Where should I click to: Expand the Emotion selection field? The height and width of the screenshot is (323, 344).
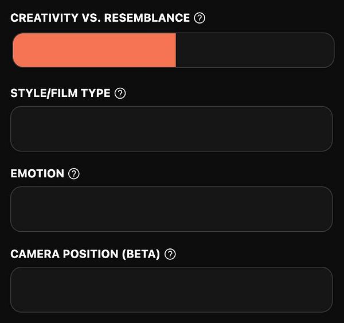[x=171, y=209]
